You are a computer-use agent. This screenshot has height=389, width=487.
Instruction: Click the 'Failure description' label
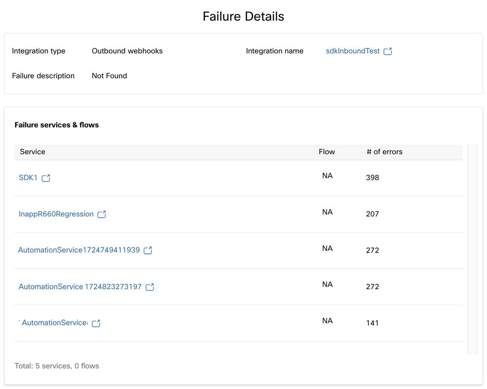point(43,76)
